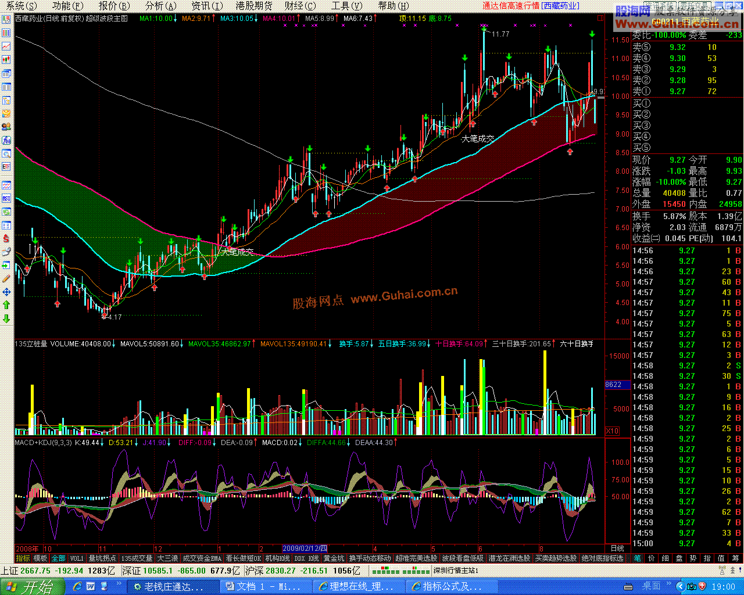
Task: Open the four-pane layout icon
Action: point(6,225)
